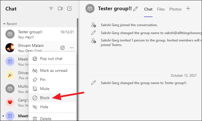Click Shivam Malani's profile picture
This screenshot has height=121, width=202.
coord(10,48)
